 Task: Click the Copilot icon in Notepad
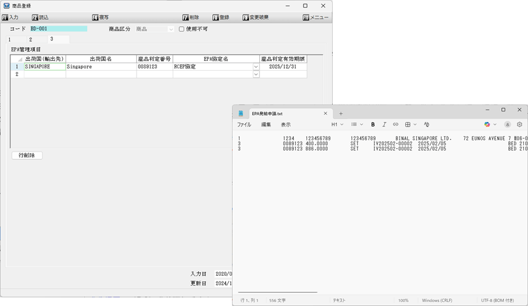pyautogui.click(x=487, y=124)
